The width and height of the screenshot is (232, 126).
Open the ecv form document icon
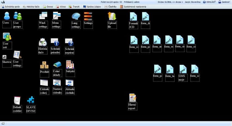coord(134,40)
